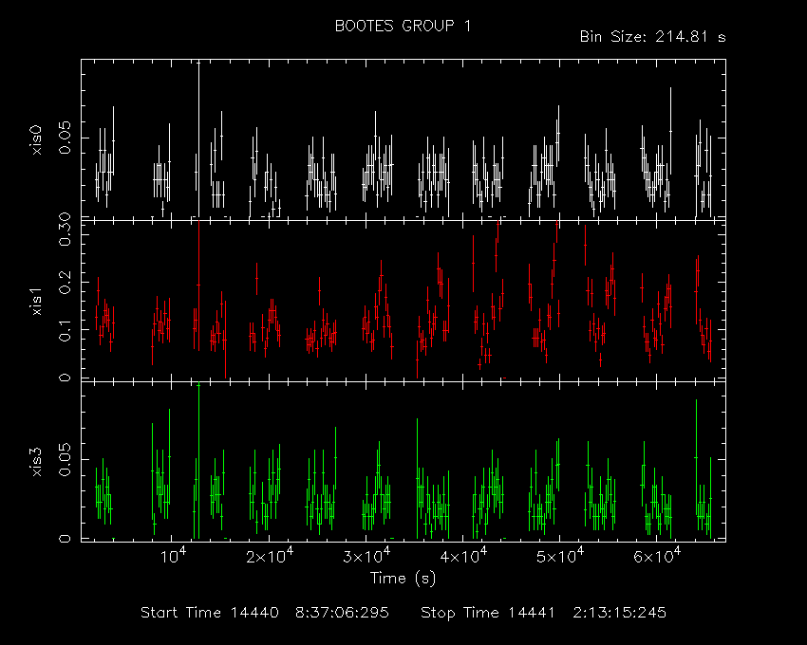Select the "0.30" y-axis tick label
The height and width of the screenshot is (645, 807).
66,230
